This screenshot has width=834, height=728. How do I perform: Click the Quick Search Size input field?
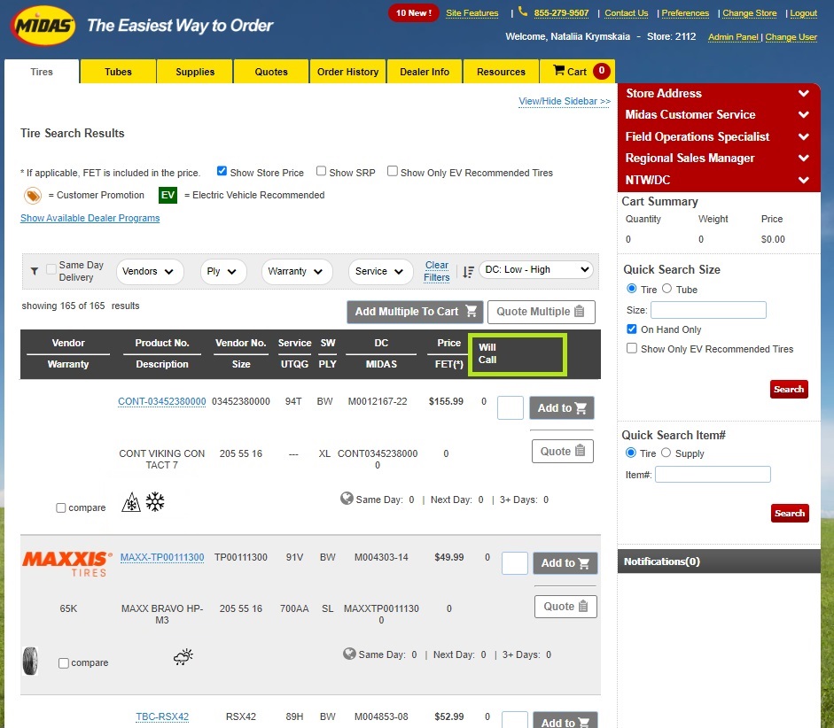coord(708,310)
